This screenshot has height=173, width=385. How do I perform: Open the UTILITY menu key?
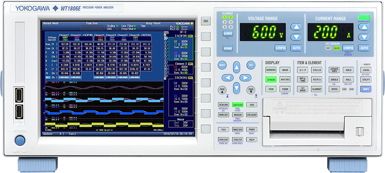point(366,80)
